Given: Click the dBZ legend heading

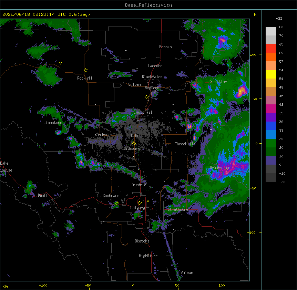Looking at the screenshot, I should coord(279,18).
